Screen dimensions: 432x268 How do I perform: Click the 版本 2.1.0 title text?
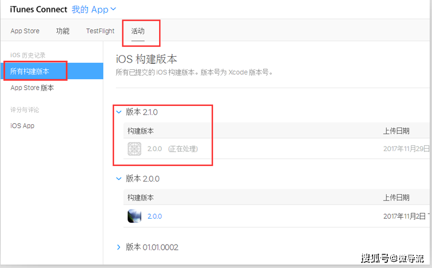tap(142, 112)
